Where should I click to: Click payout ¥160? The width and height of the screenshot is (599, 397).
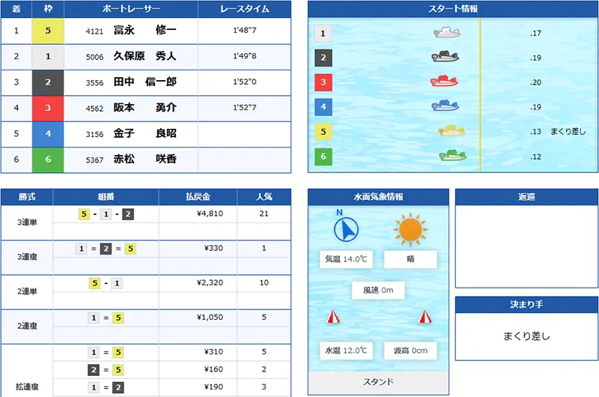point(213,369)
